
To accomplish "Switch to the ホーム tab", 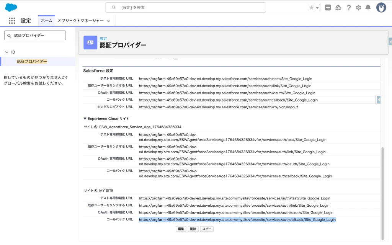I will [x=46, y=21].
